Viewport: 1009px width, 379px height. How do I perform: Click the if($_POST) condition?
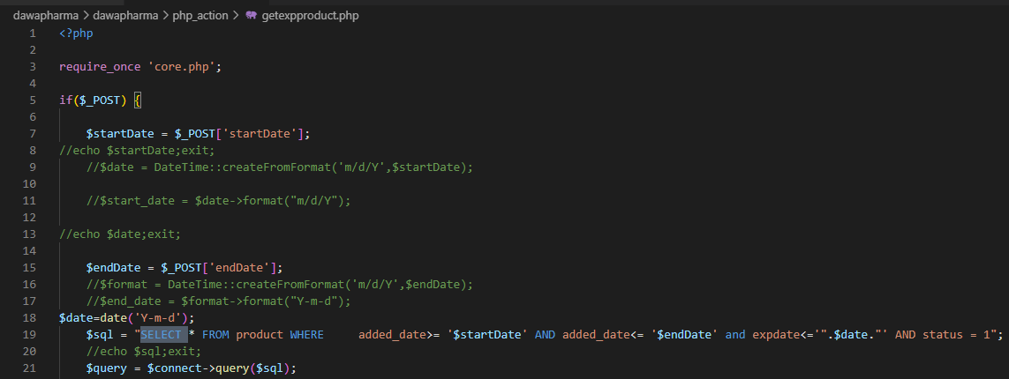[93, 100]
